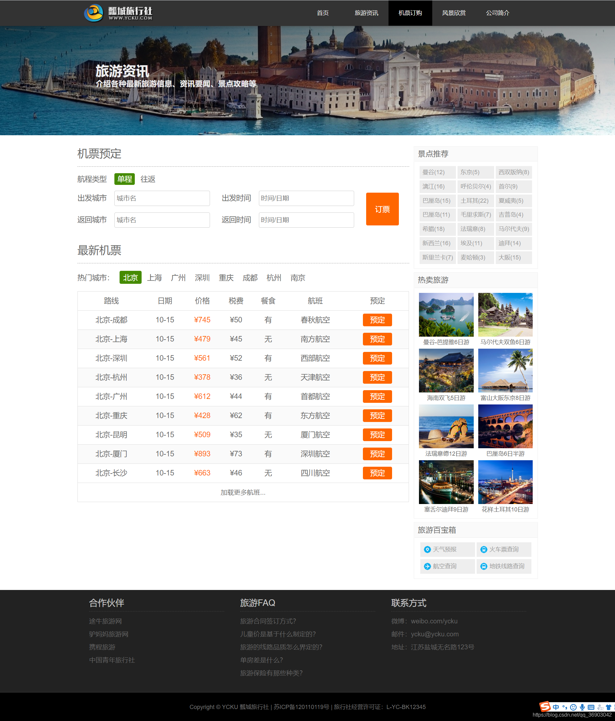Select the 北京 hot city tab
Image resolution: width=615 pixels, height=721 pixels.
coord(130,277)
